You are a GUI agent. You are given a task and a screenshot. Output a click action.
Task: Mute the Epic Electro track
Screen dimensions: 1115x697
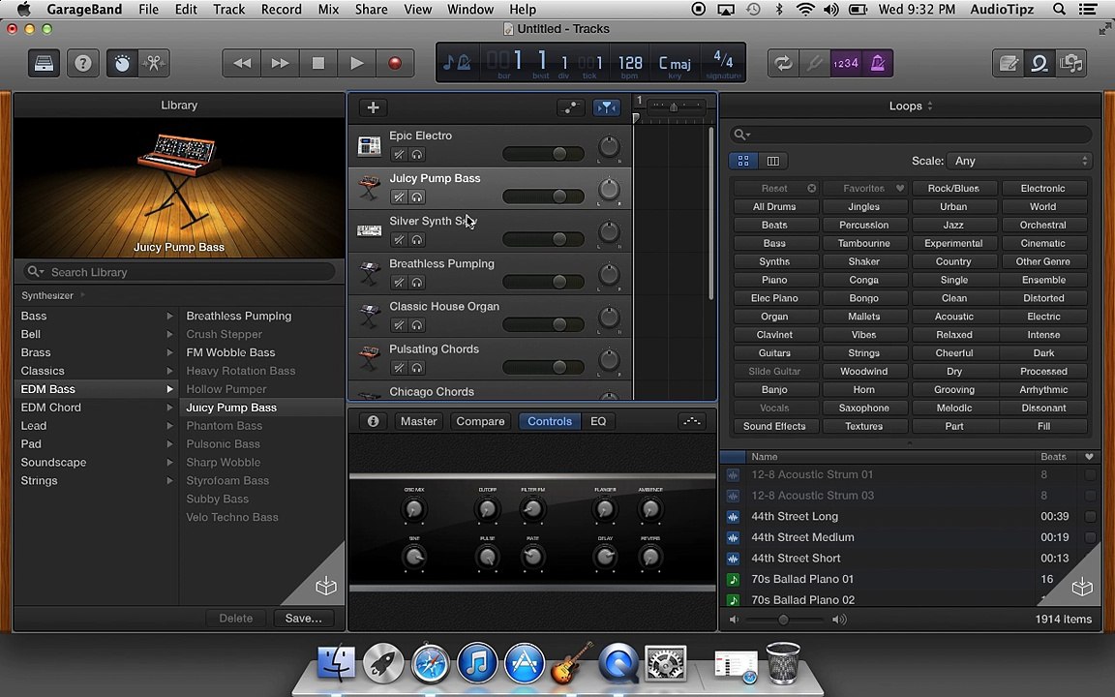tap(399, 154)
